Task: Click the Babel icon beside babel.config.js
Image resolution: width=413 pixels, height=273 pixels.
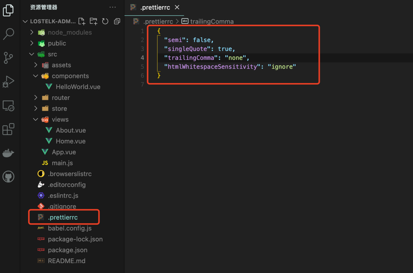Action: pos(41,228)
